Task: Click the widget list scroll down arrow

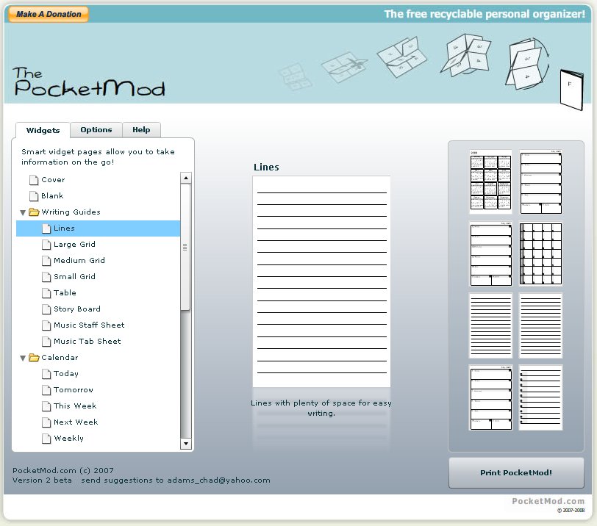Action: tap(186, 444)
